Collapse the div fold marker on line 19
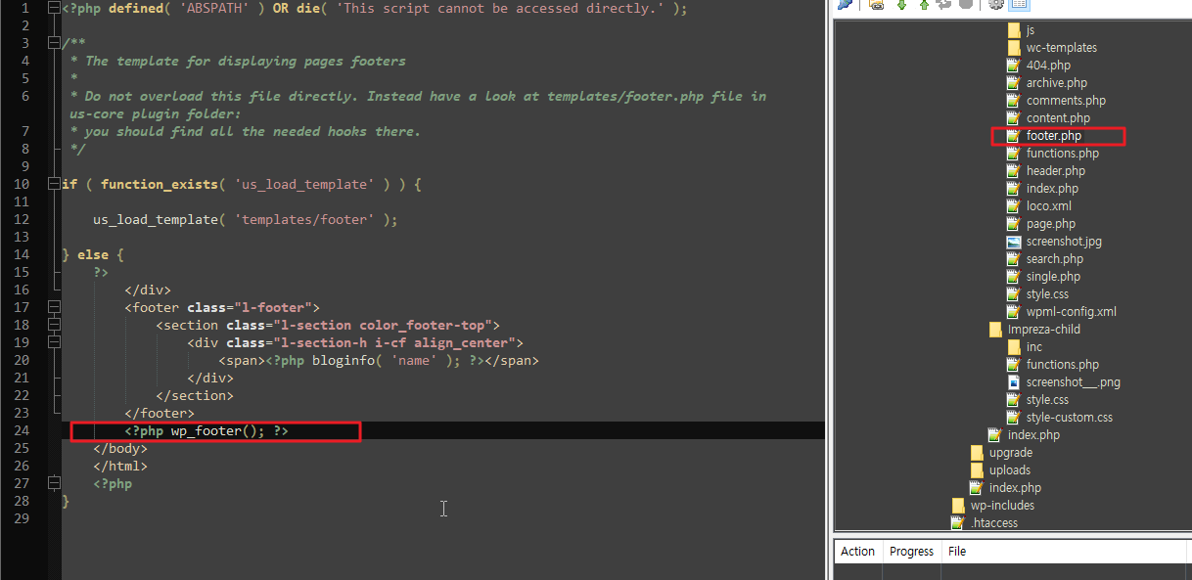Image resolution: width=1192 pixels, height=580 pixels. 53,342
